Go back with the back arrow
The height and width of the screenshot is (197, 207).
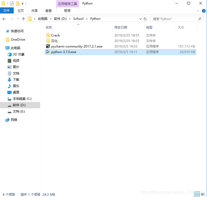[4, 19]
